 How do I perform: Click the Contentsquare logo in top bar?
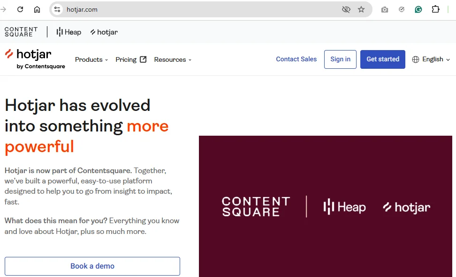pos(21,32)
